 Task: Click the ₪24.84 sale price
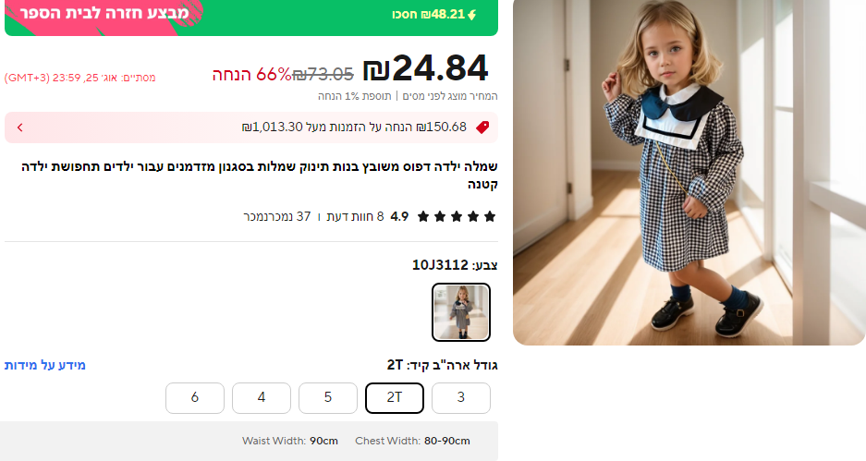(425, 69)
